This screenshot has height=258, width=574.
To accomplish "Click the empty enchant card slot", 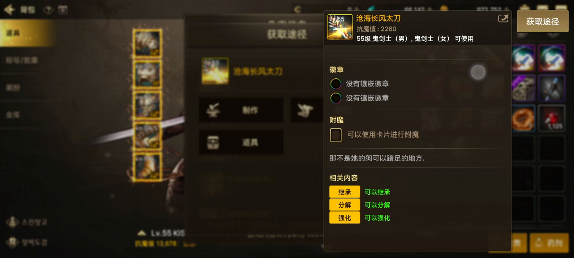I will (x=336, y=135).
